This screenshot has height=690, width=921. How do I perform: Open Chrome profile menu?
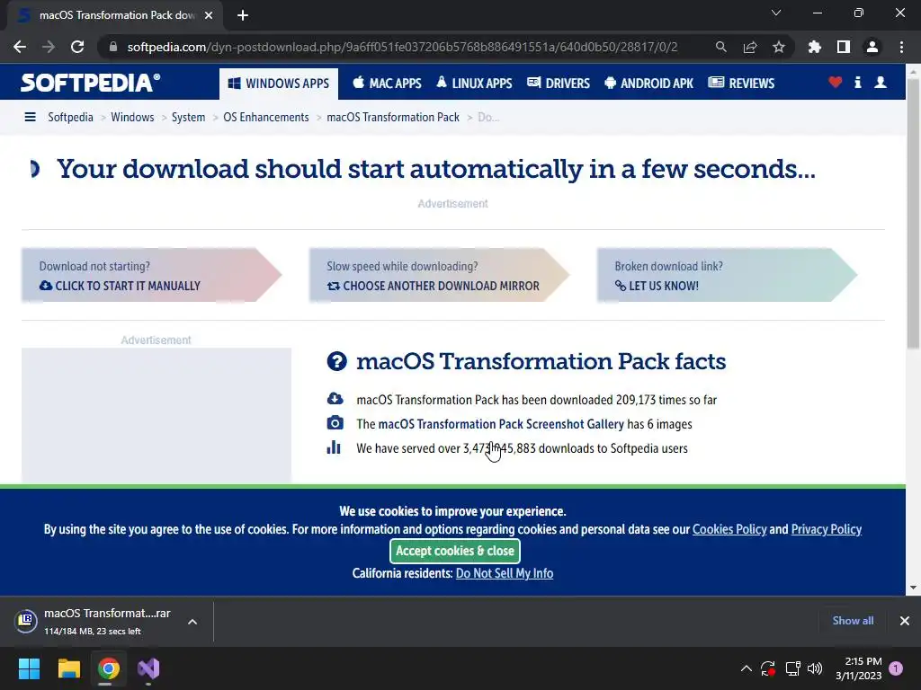[x=872, y=47]
